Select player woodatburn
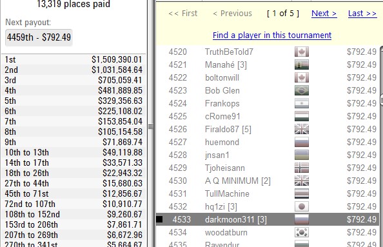Image resolution: width=383 pixels, height=247 pixels. coord(226,232)
